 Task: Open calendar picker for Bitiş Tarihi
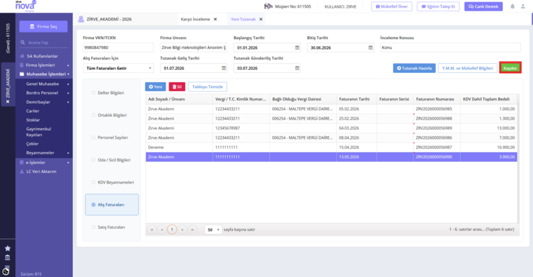click(371, 48)
